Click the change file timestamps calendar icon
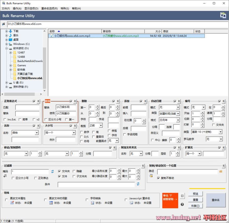The height and width of the screenshot is (223, 229). click(51, 203)
